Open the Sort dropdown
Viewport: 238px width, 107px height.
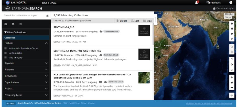pos(135,21)
